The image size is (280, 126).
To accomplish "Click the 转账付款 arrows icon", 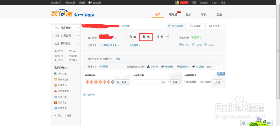I will pos(57,43).
